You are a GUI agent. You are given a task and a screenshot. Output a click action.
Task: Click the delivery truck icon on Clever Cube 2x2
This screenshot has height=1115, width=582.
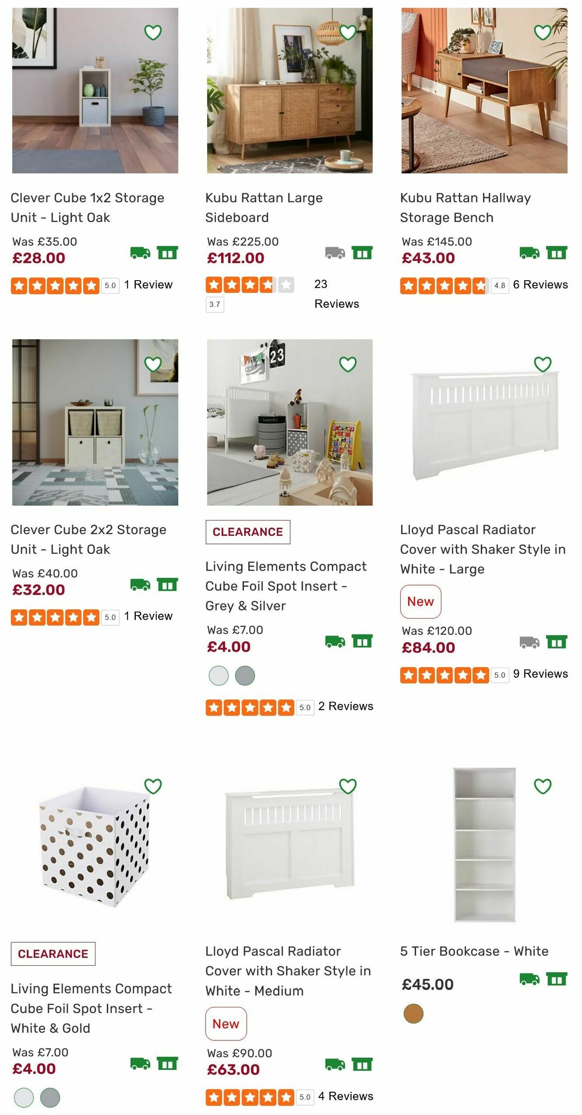140,584
